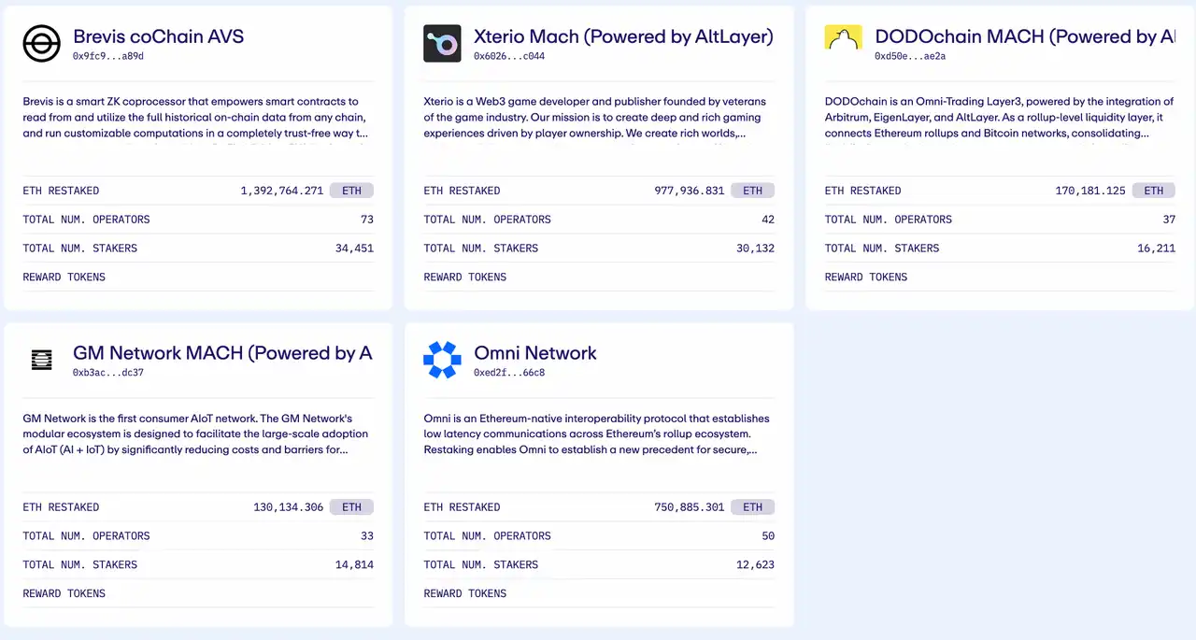
Task: Click Brevis contract address 0x9fc9...a89d
Action: pyautogui.click(x=108, y=56)
